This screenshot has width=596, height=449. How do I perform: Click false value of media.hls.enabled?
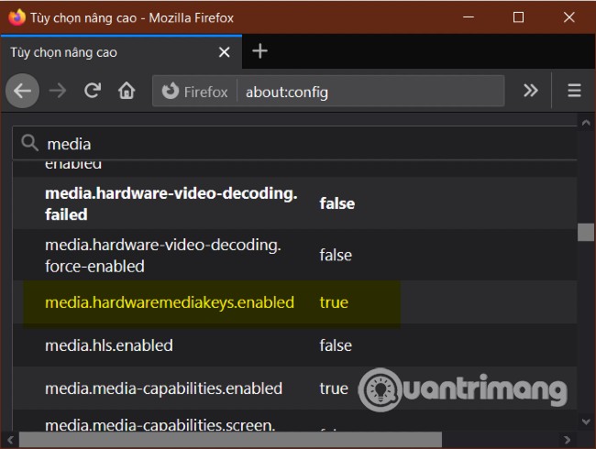(336, 345)
